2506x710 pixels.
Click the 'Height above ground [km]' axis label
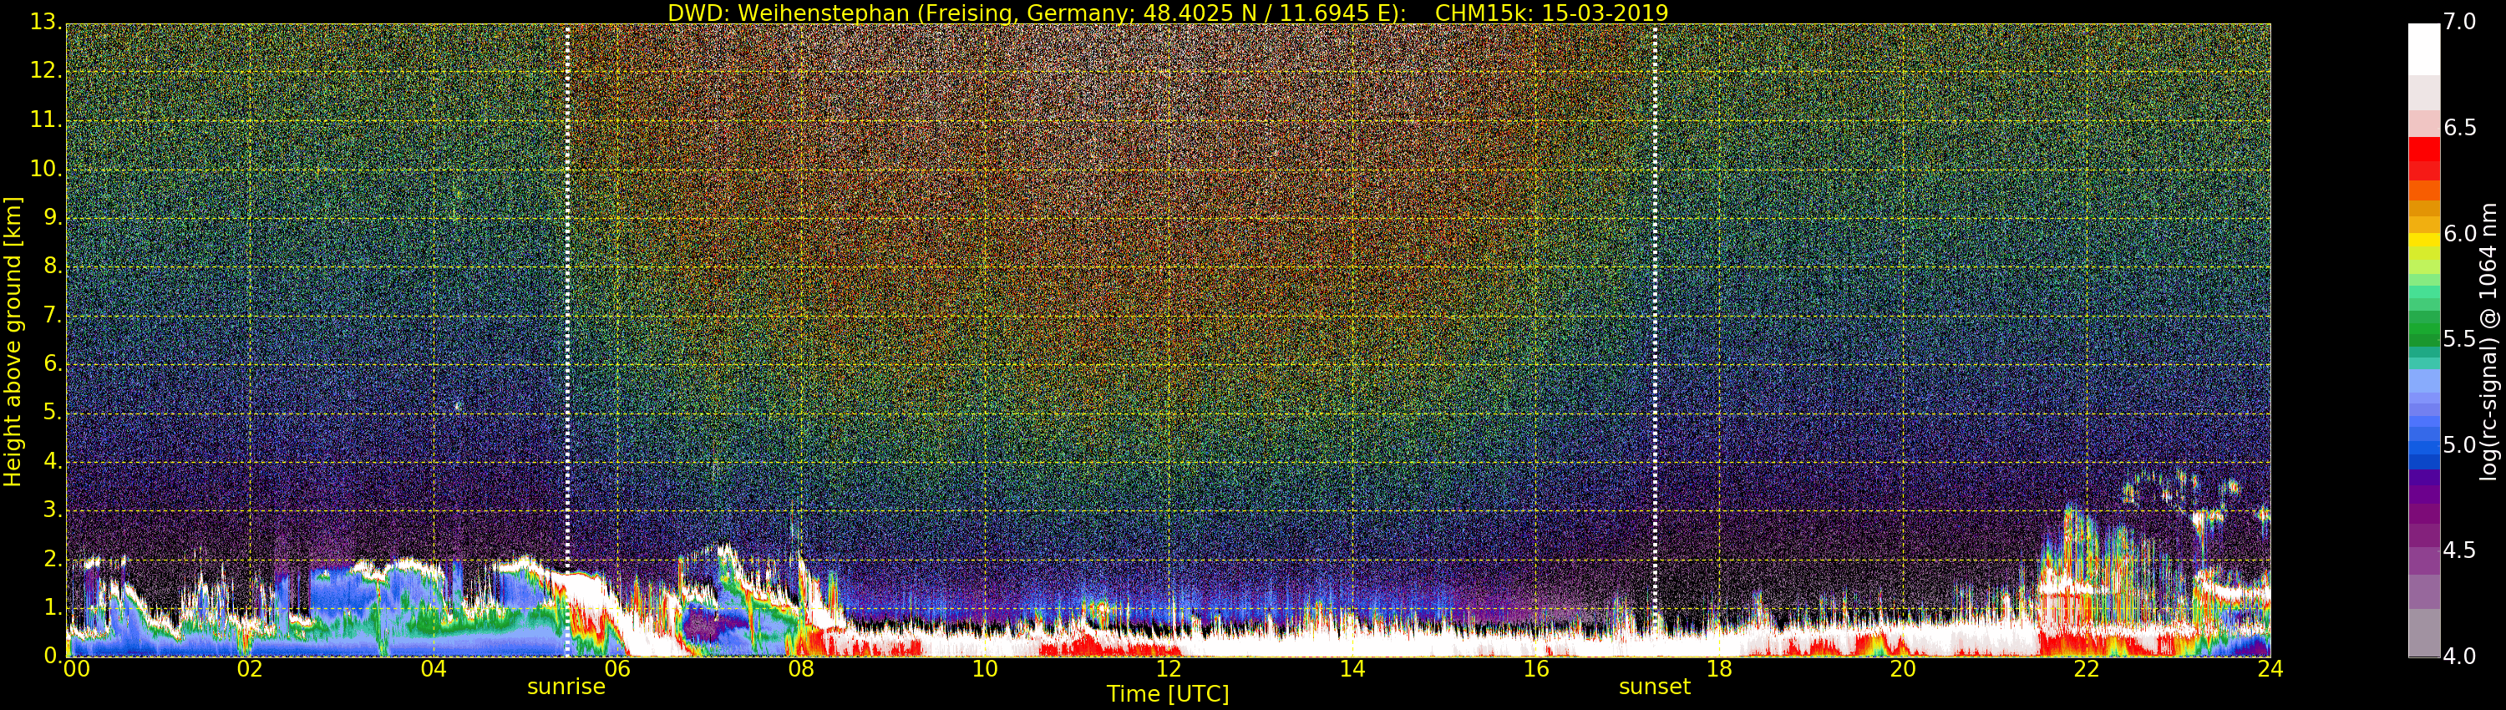(13, 342)
